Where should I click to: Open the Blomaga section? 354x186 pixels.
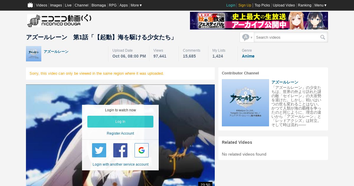coord(99,5)
